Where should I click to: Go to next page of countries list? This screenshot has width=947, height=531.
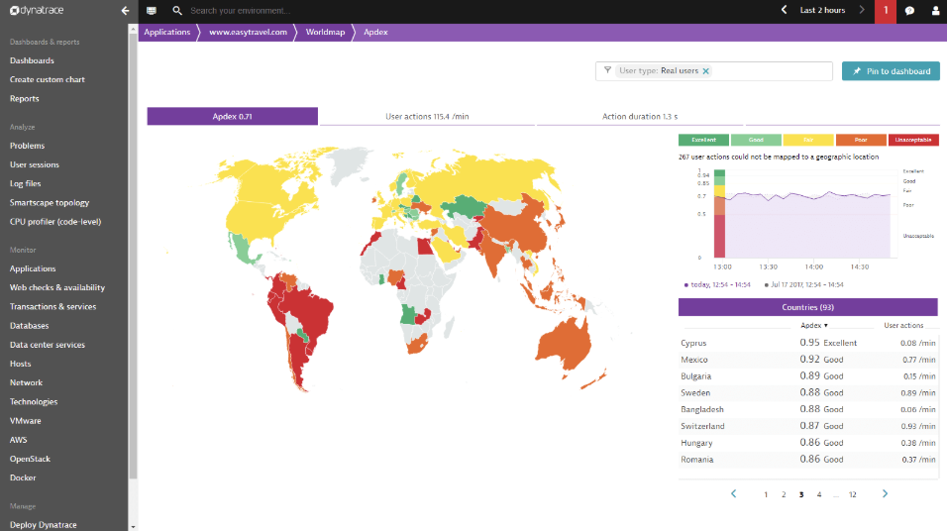[885, 493]
